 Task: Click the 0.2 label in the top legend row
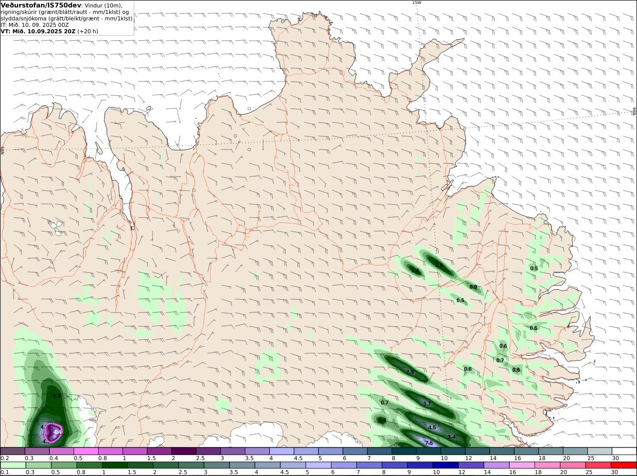(4, 458)
